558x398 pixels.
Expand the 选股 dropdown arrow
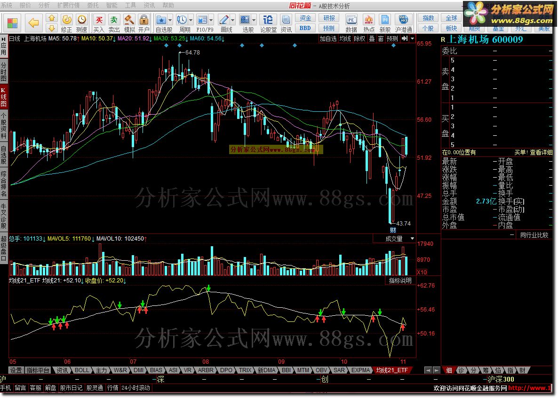(254, 20)
